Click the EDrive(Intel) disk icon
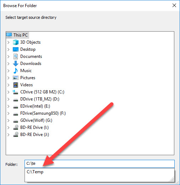Viewport: 180px width, 185px height. [16, 107]
